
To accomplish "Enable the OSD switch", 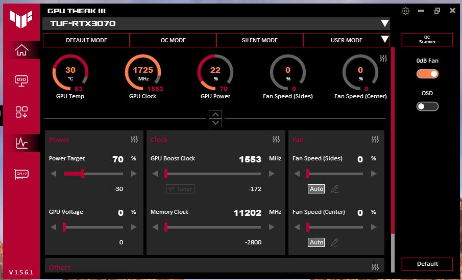I will click(427, 106).
